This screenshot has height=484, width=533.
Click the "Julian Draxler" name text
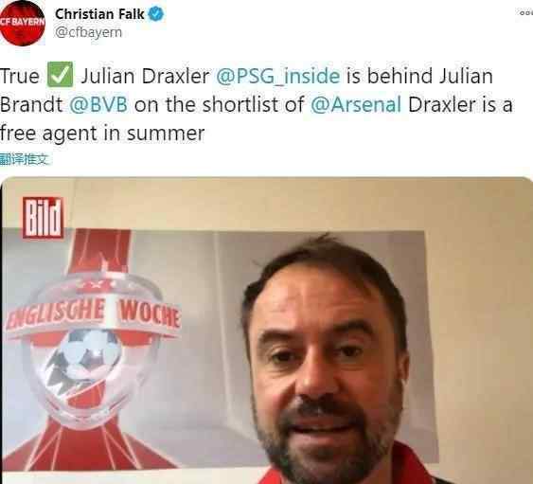point(145,76)
